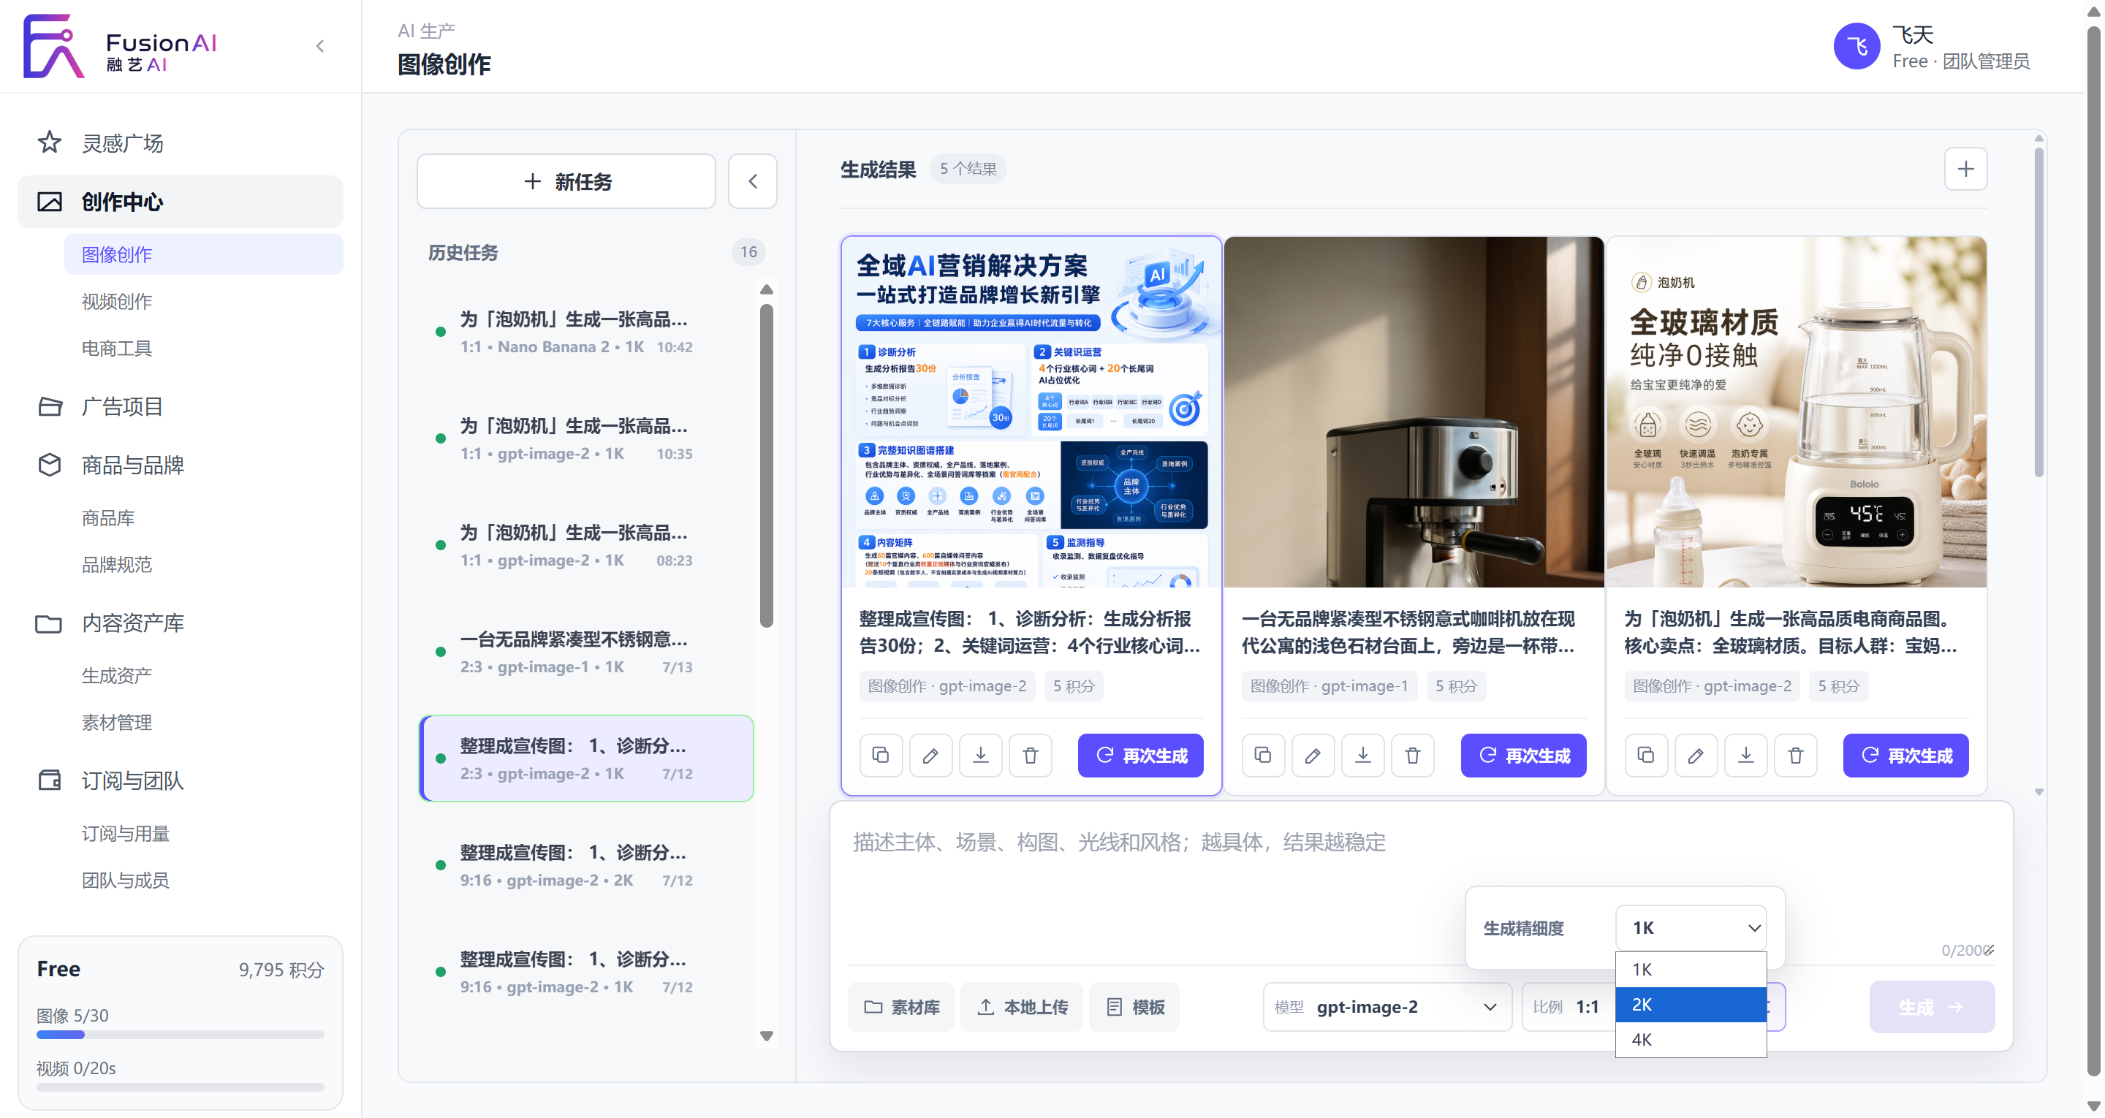Click the plus icon beside 生成结果

(x=1965, y=170)
